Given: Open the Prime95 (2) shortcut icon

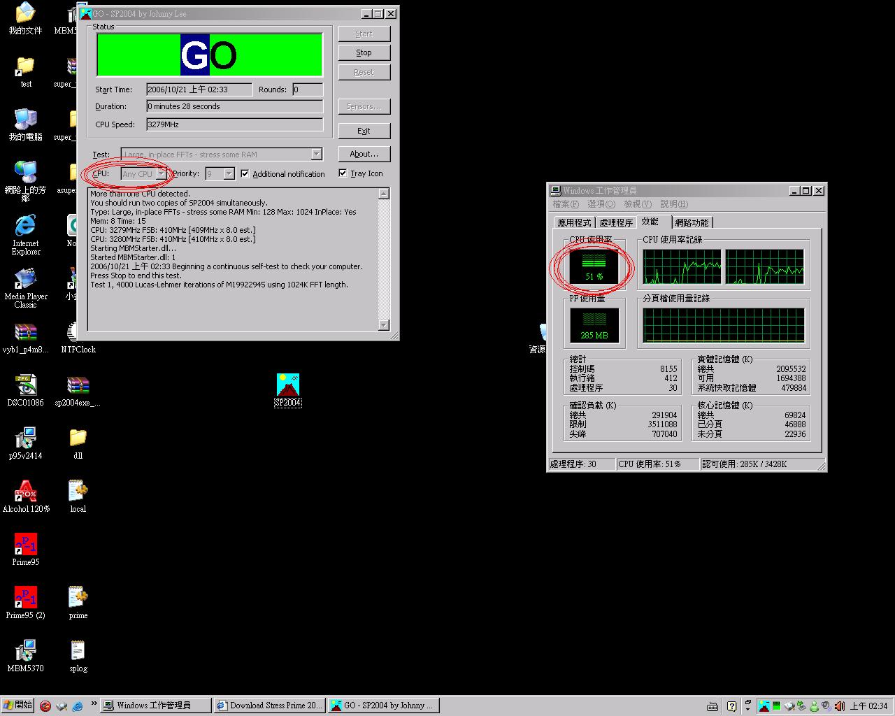Looking at the screenshot, I should click(x=25, y=603).
